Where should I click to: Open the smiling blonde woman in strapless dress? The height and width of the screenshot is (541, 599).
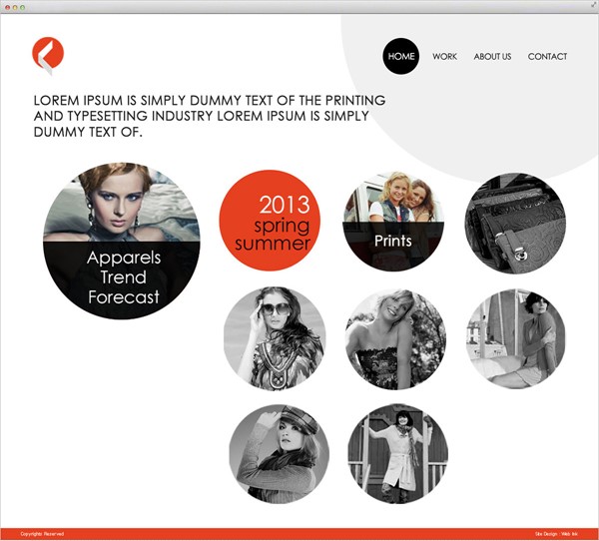[x=395, y=339]
